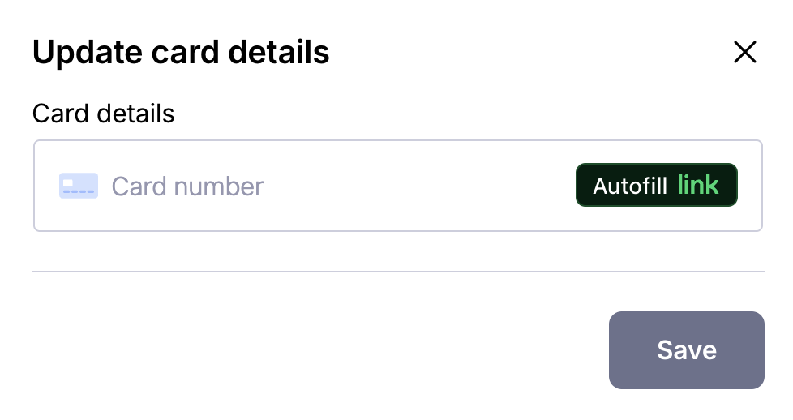Click the word "number" in the placeholder
Viewport: 793px width, 420px height.
coord(217,186)
